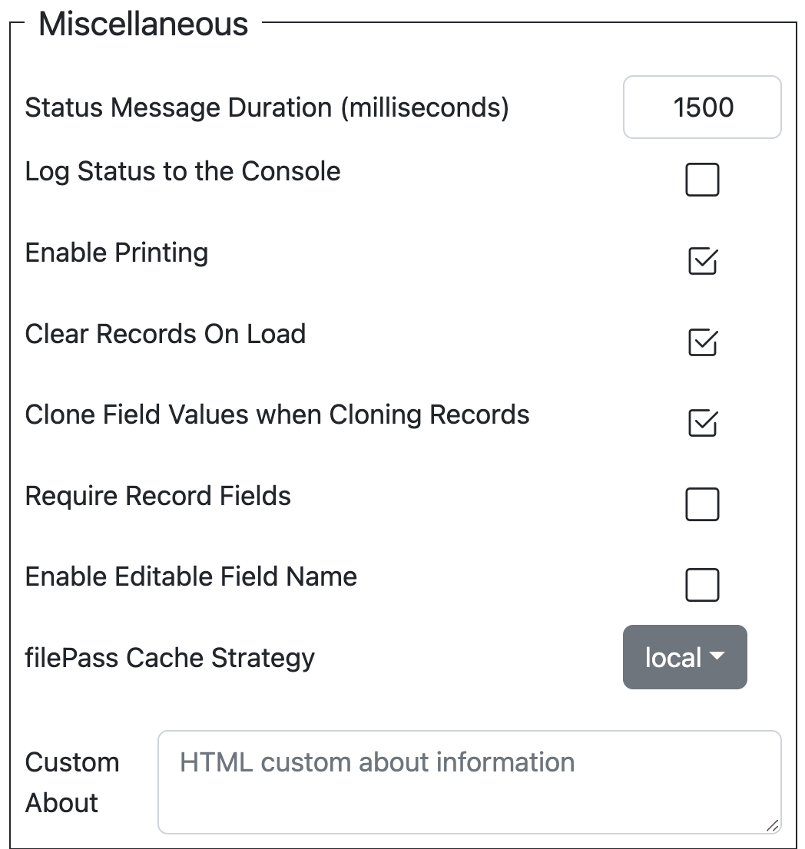Click the 'Custom About' label text
805x849 pixels.
(x=72, y=782)
